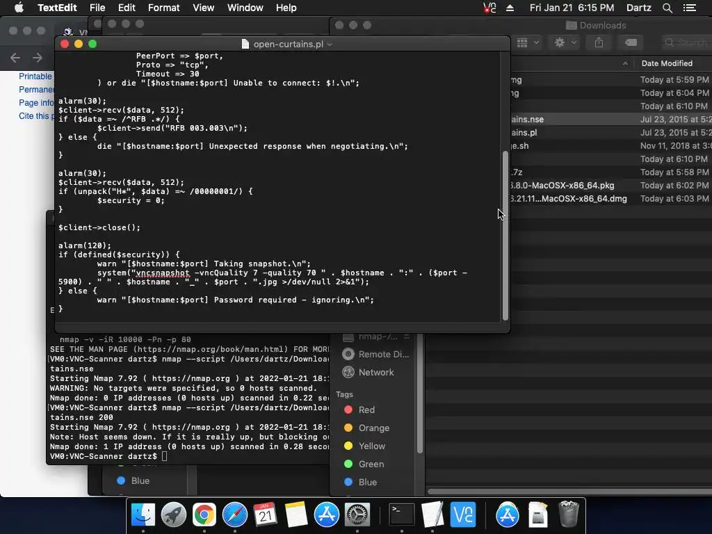The height and width of the screenshot is (534, 712).
Task: Select the file ending in .7z
Action: (x=517, y=172)
